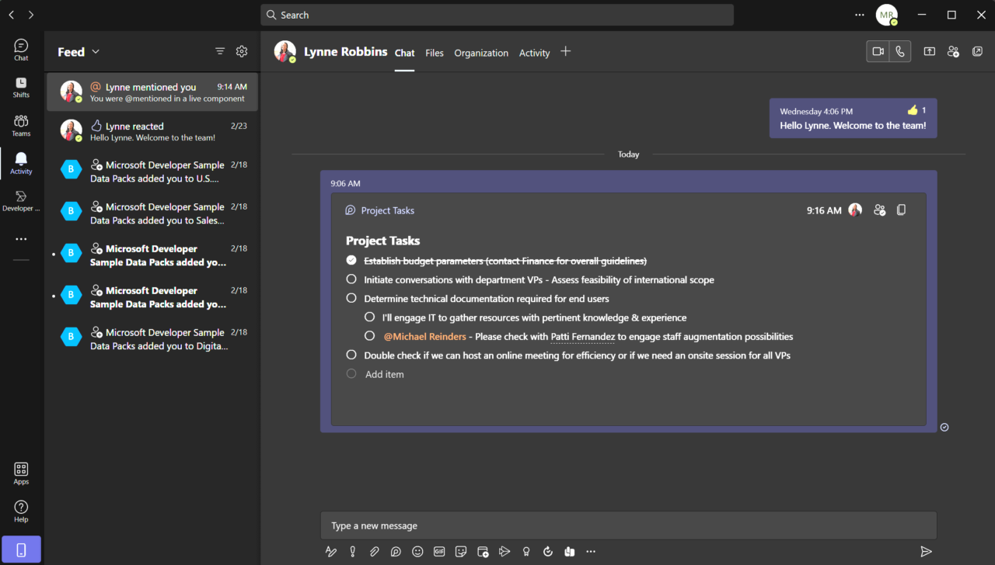Image resolution: width=995 pixels, height=565 pixels.
Task: Open the Activity section in the left sidebar
Action: click(21, 162)
